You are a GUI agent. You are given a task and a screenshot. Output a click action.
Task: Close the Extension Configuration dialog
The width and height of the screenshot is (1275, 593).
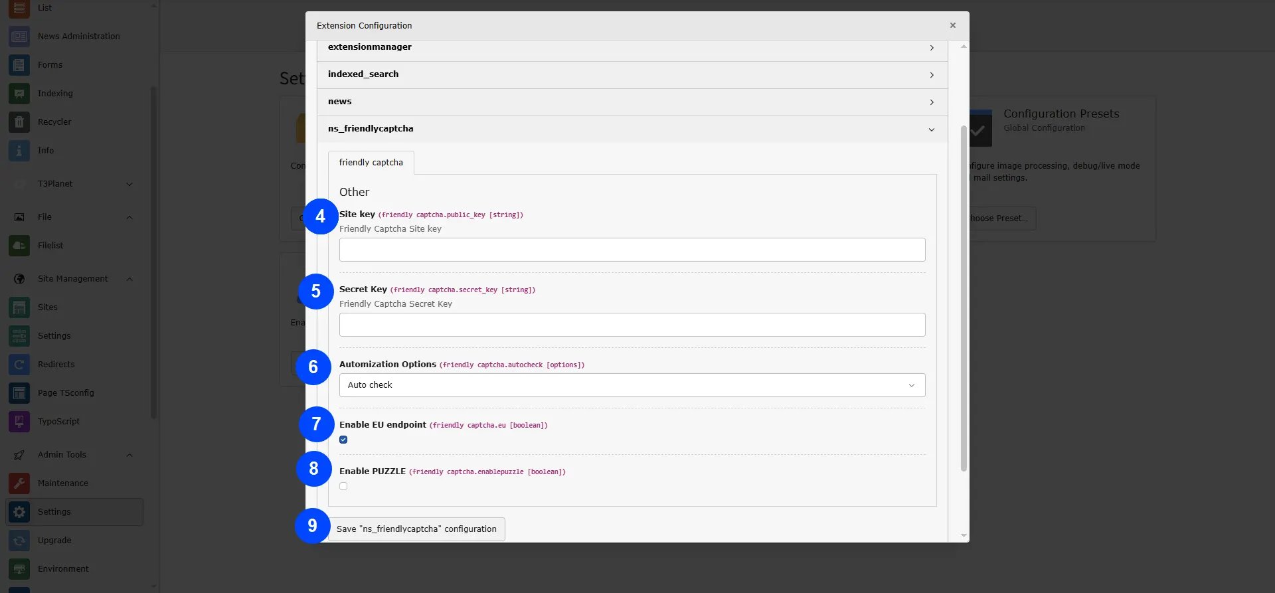[x=953, y=25]
